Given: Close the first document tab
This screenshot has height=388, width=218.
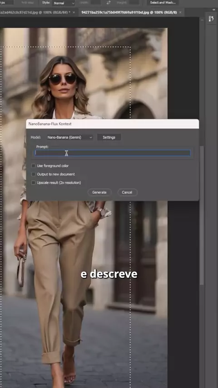Looking at the screenshot, I should 74,12.
